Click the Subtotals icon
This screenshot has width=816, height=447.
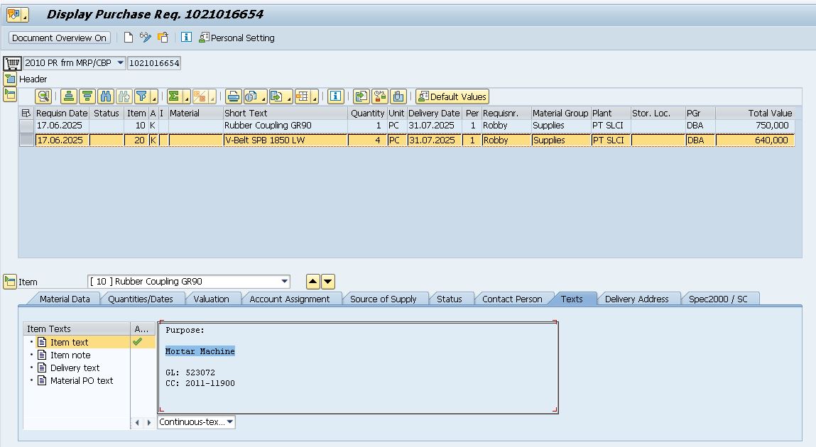pos(200,96)
